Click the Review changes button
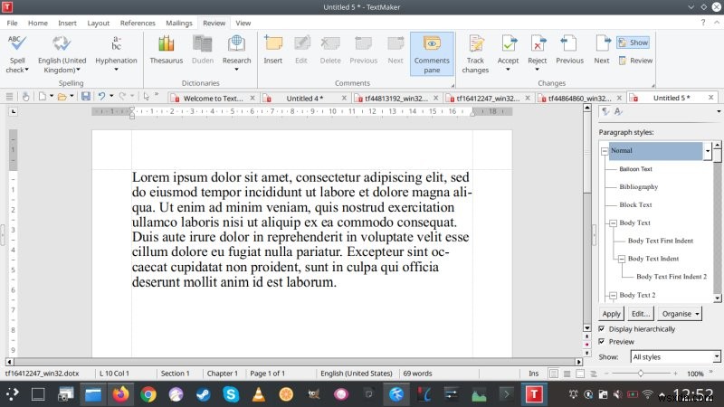Viewport: 724px width, 407px height. [635, 61]
